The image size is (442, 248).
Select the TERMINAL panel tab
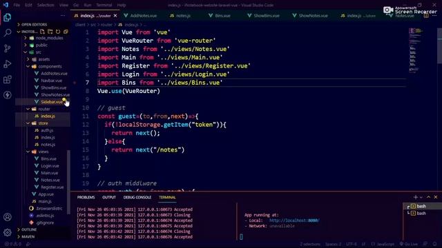point(167,198)
